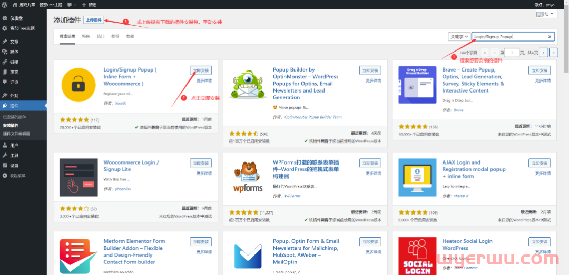
Task: Open the WordPress logo menu
Action: [5, 5]
